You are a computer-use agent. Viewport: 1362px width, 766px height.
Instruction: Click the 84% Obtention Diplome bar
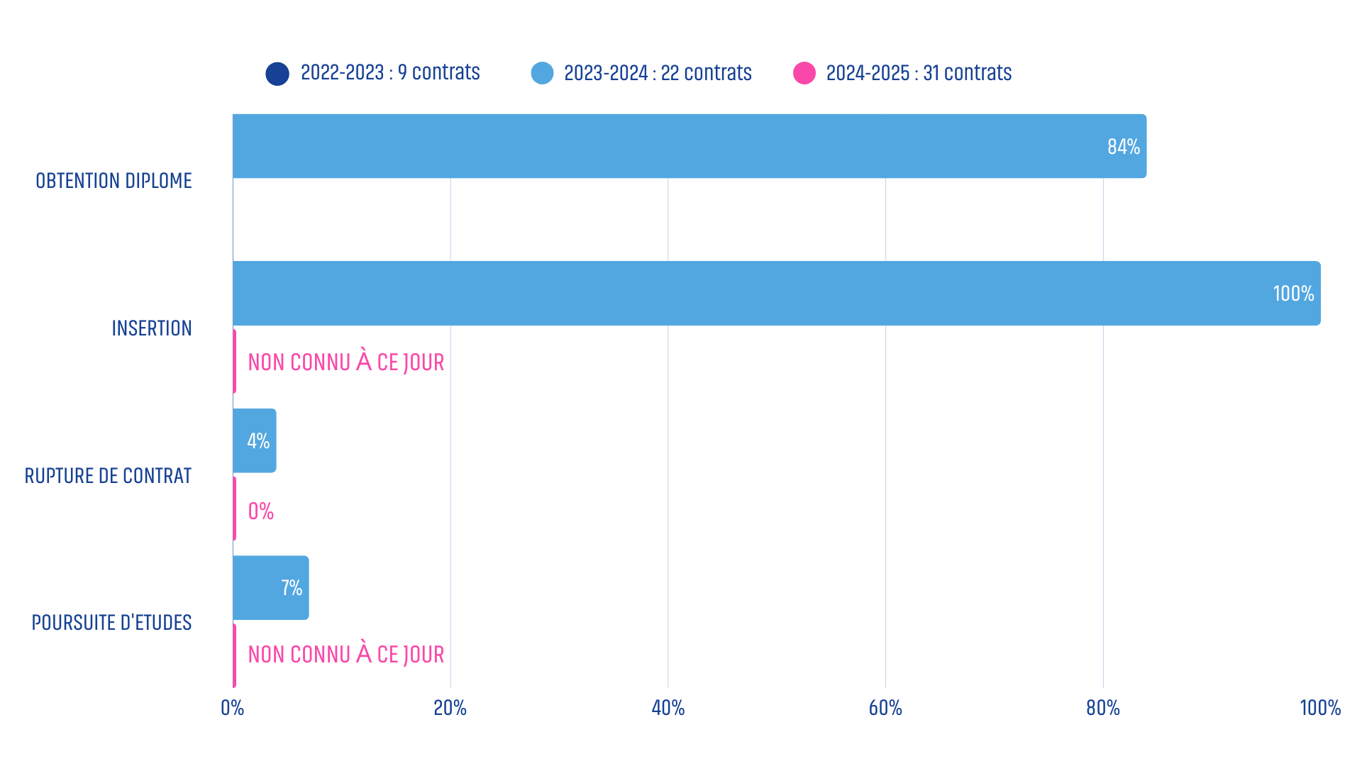click(688, 146)
